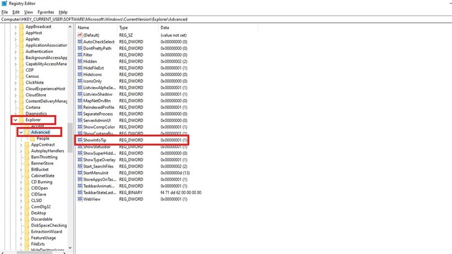Image resolution: width=452 pixels, height=254 pixels.
Task: Expand the Authentication key
Action: pos(16,51)
